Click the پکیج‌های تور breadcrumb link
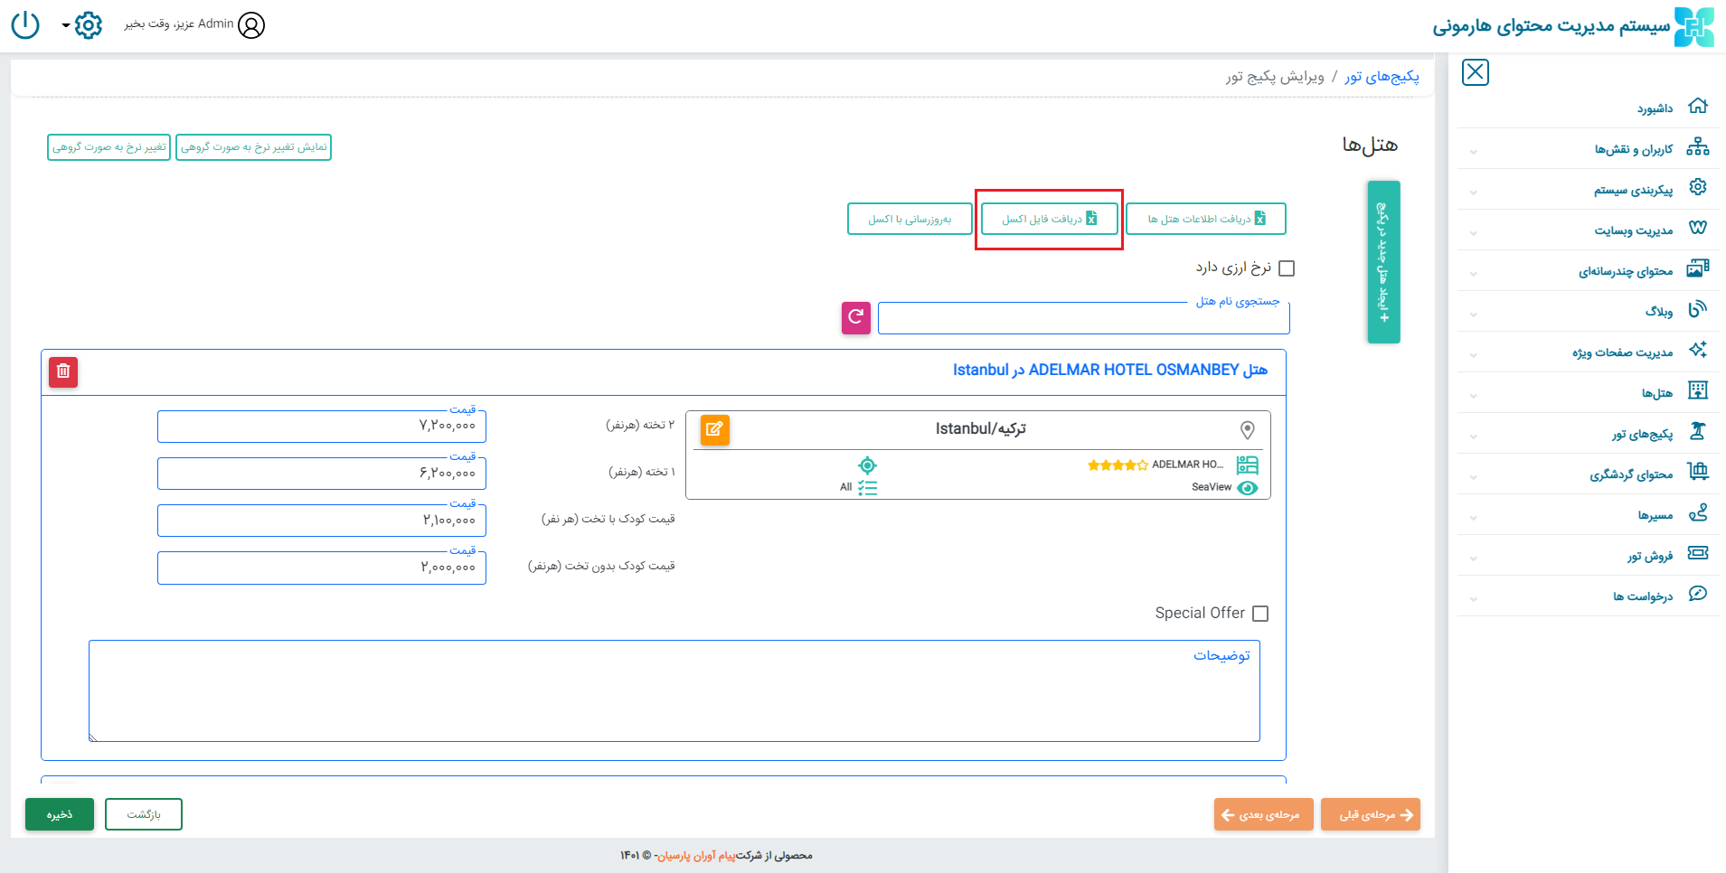This screenshot has height=873, width=1726. (x=1381, y=77)
